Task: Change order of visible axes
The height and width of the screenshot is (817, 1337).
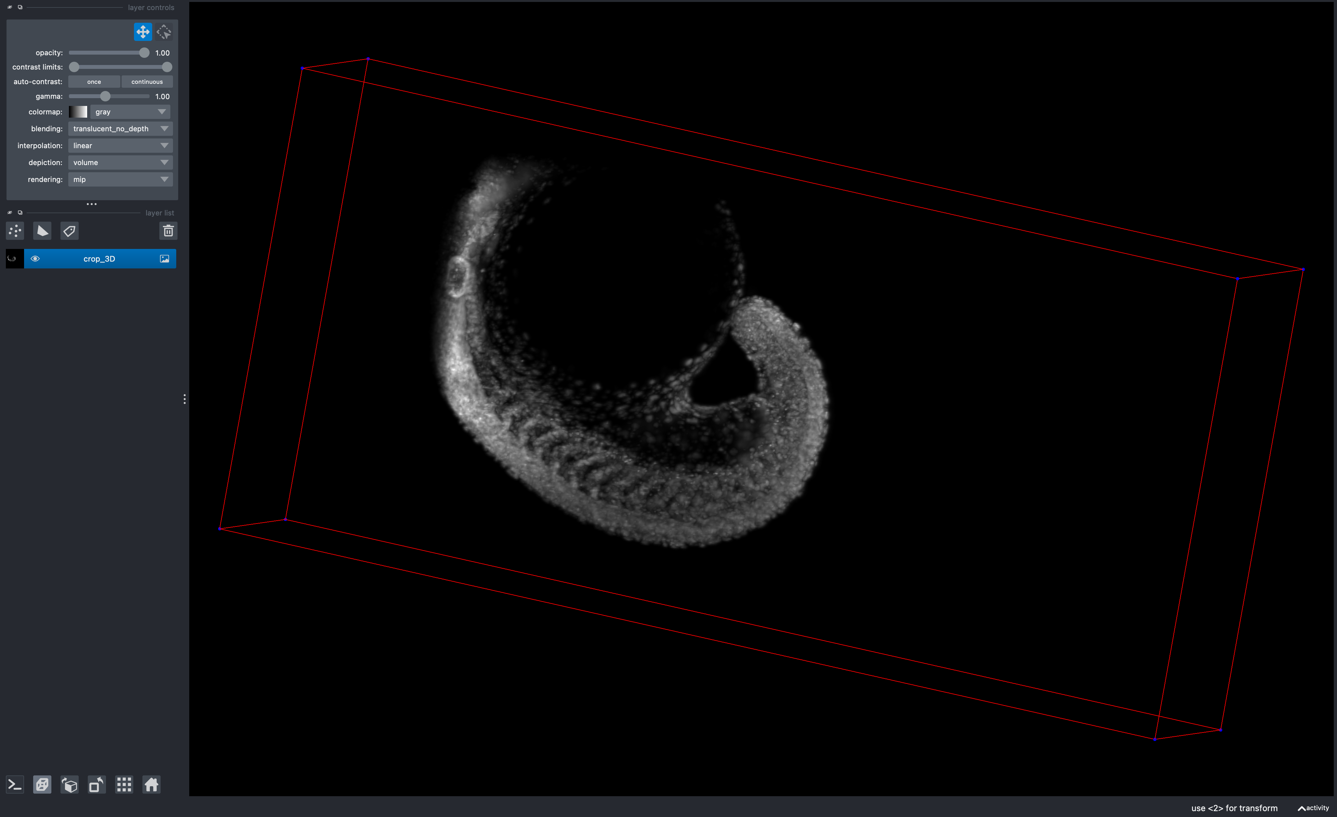Action: coord(70,785)
